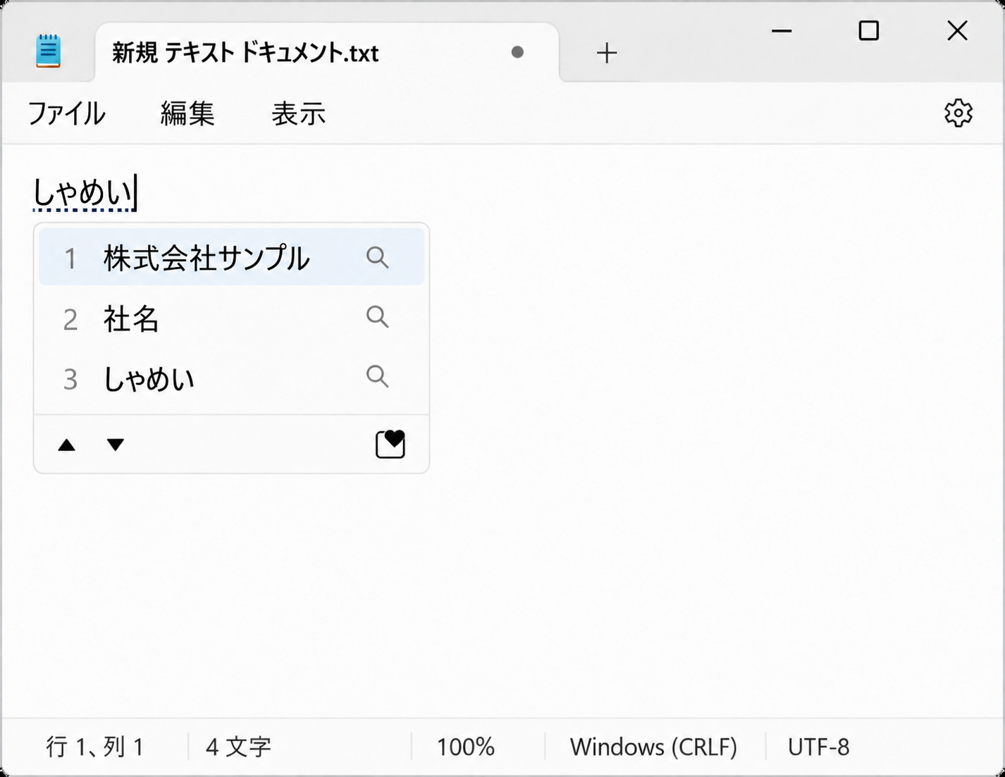Click the 行 1、列 1 status indicator
This screenshot has width=1005, height=777.
95,747
